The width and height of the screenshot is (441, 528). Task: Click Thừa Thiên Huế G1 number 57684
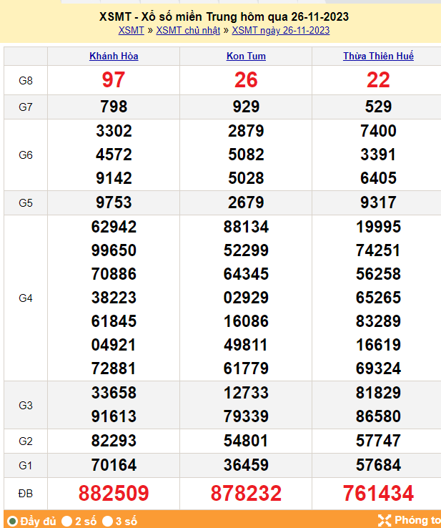point(378,465)
